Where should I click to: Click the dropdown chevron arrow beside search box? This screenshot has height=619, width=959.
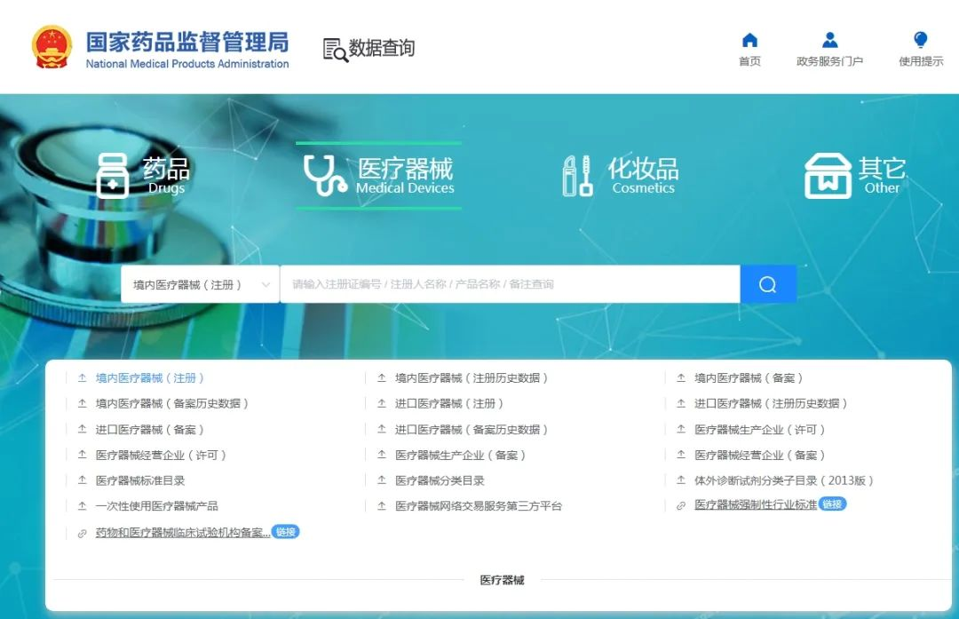pos(266,285)
